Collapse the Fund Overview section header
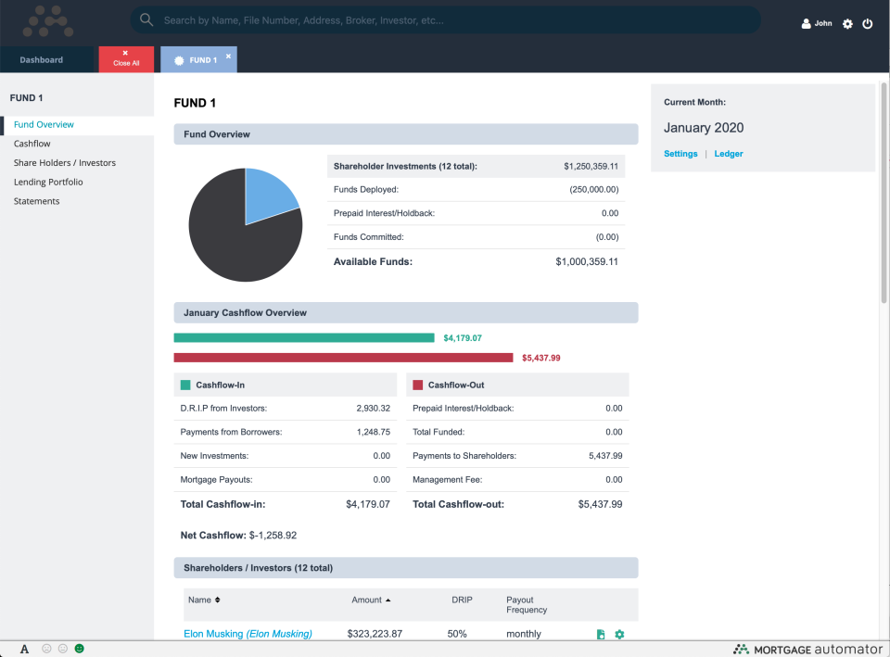The height and width of the screenshot is (657, 890). click(405, 133)
